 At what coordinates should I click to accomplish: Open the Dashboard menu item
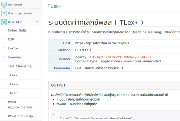point(15,4)
